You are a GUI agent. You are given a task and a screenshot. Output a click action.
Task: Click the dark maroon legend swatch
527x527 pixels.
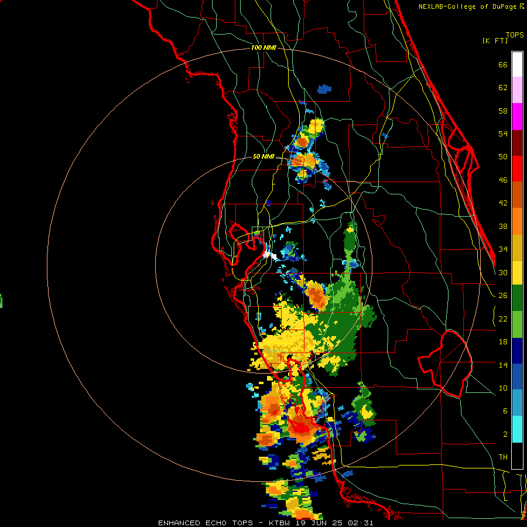pyautogui.click(x=517, y=143)
